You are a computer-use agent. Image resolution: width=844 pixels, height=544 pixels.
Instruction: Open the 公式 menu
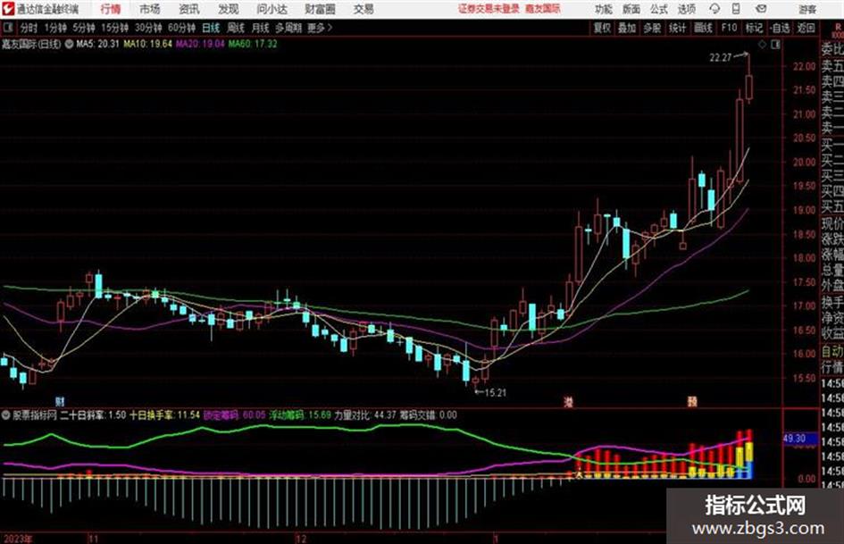pyautogui.click(x=659, y=9)
